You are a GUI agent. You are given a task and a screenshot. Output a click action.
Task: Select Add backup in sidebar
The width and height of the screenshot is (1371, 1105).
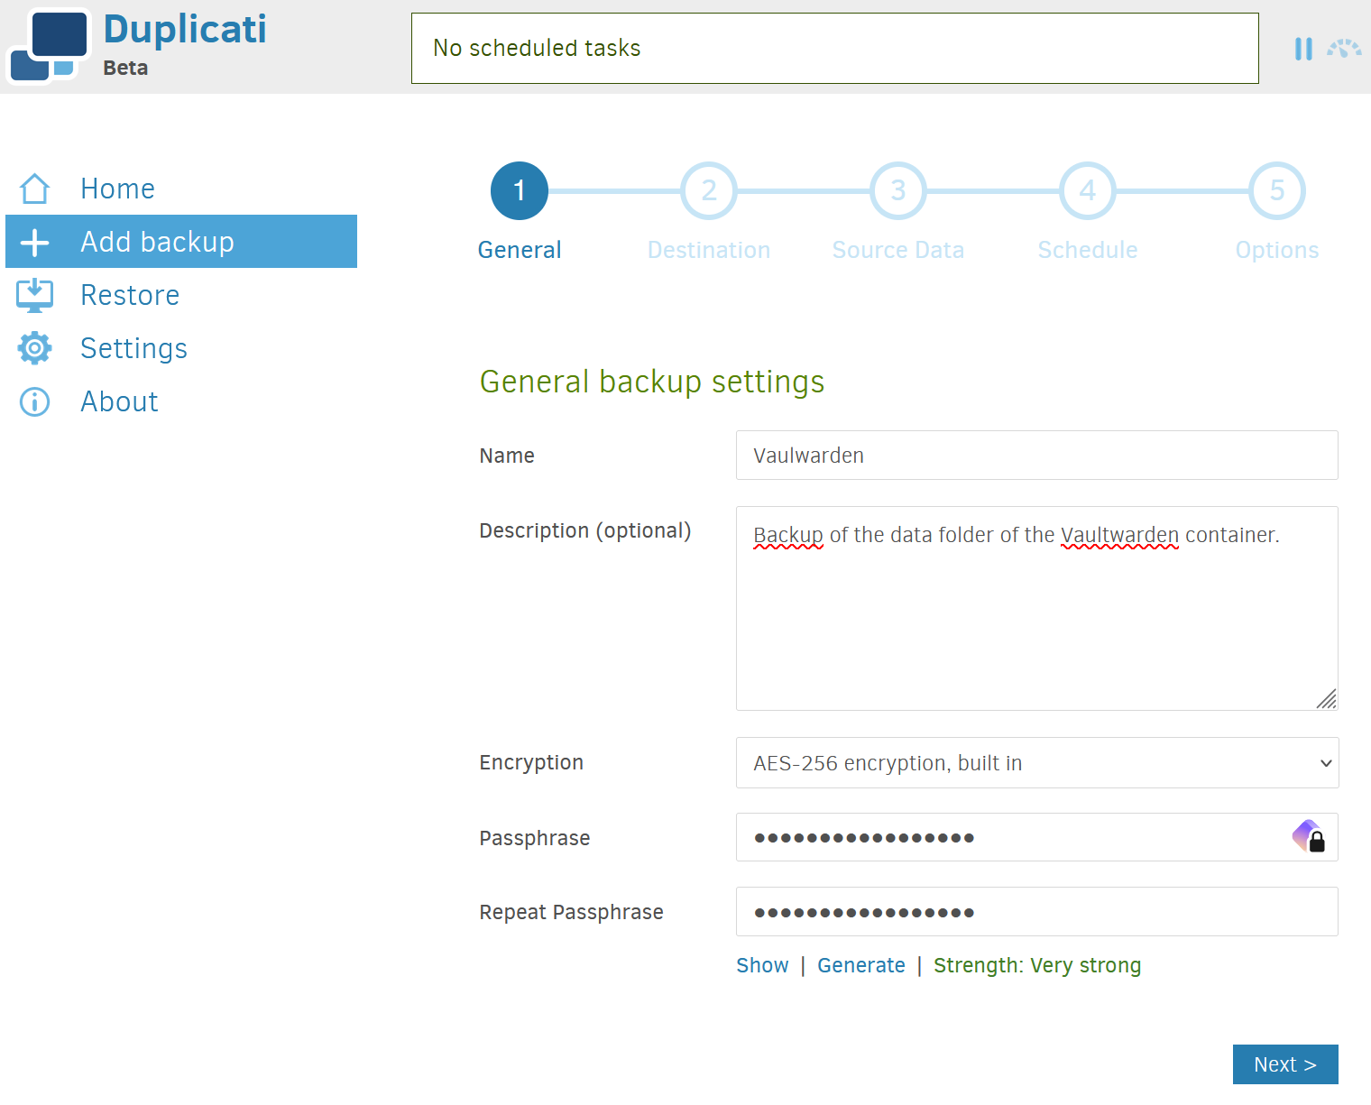(181, 242)
